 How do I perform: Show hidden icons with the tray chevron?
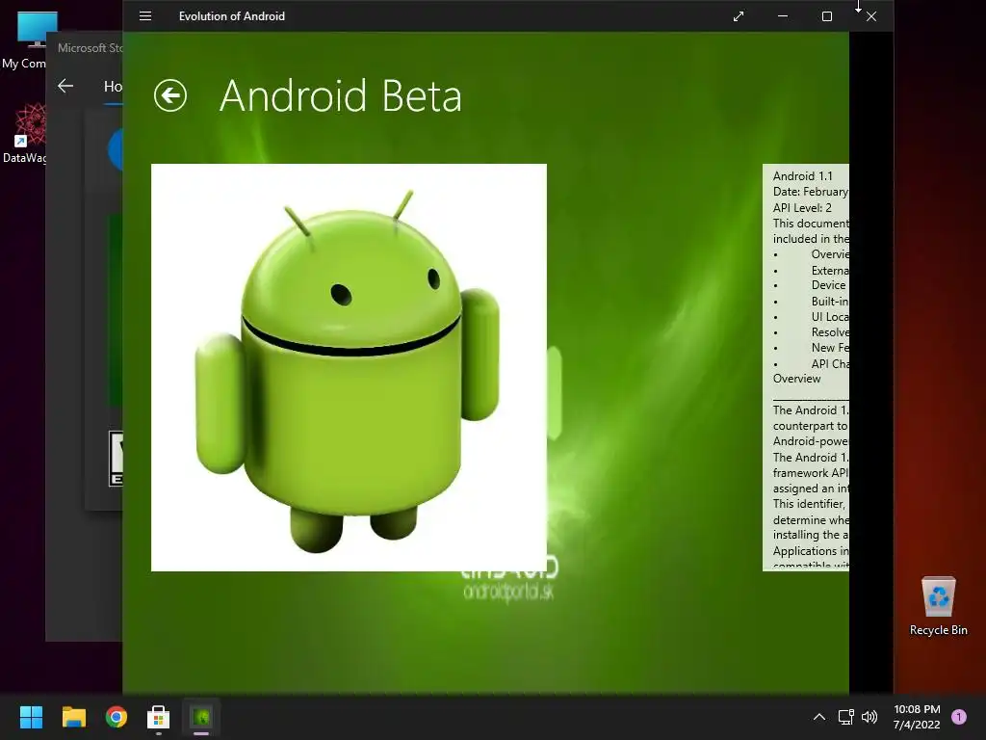(818, 717)
